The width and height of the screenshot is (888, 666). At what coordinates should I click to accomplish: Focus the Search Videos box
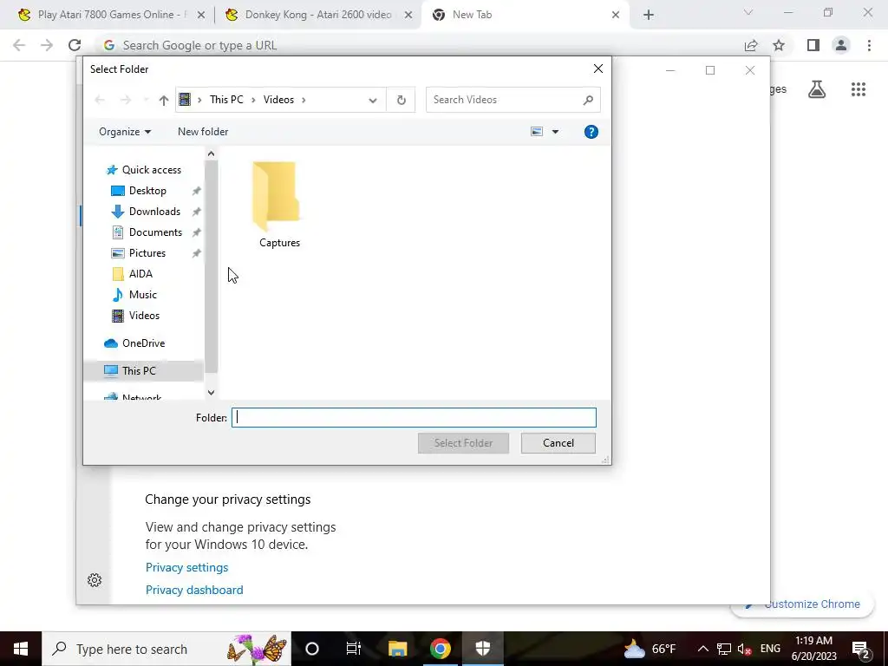coord(513,100)
